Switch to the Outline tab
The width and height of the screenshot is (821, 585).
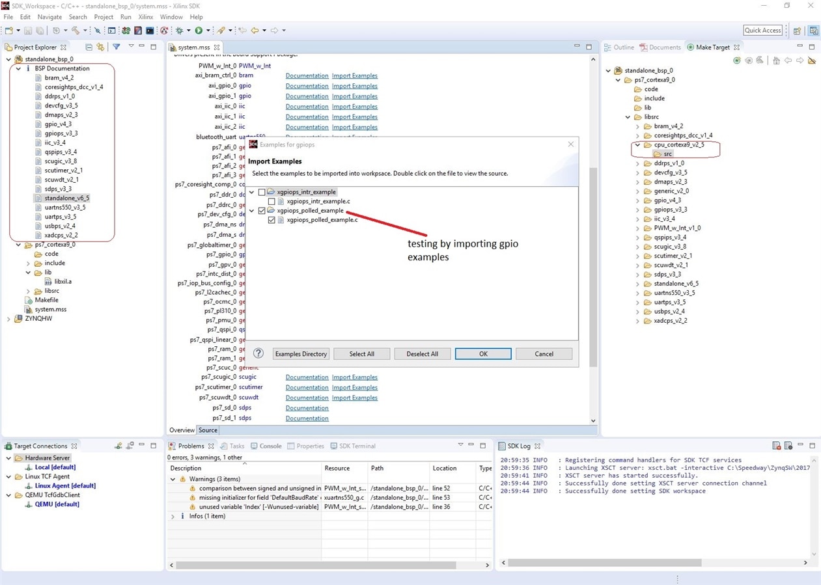click(x=619, y=48)
